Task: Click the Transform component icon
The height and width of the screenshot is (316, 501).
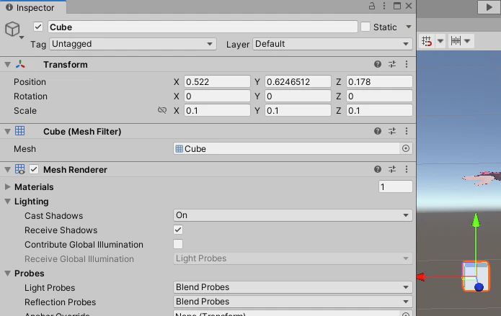Action: pos(20,64)
